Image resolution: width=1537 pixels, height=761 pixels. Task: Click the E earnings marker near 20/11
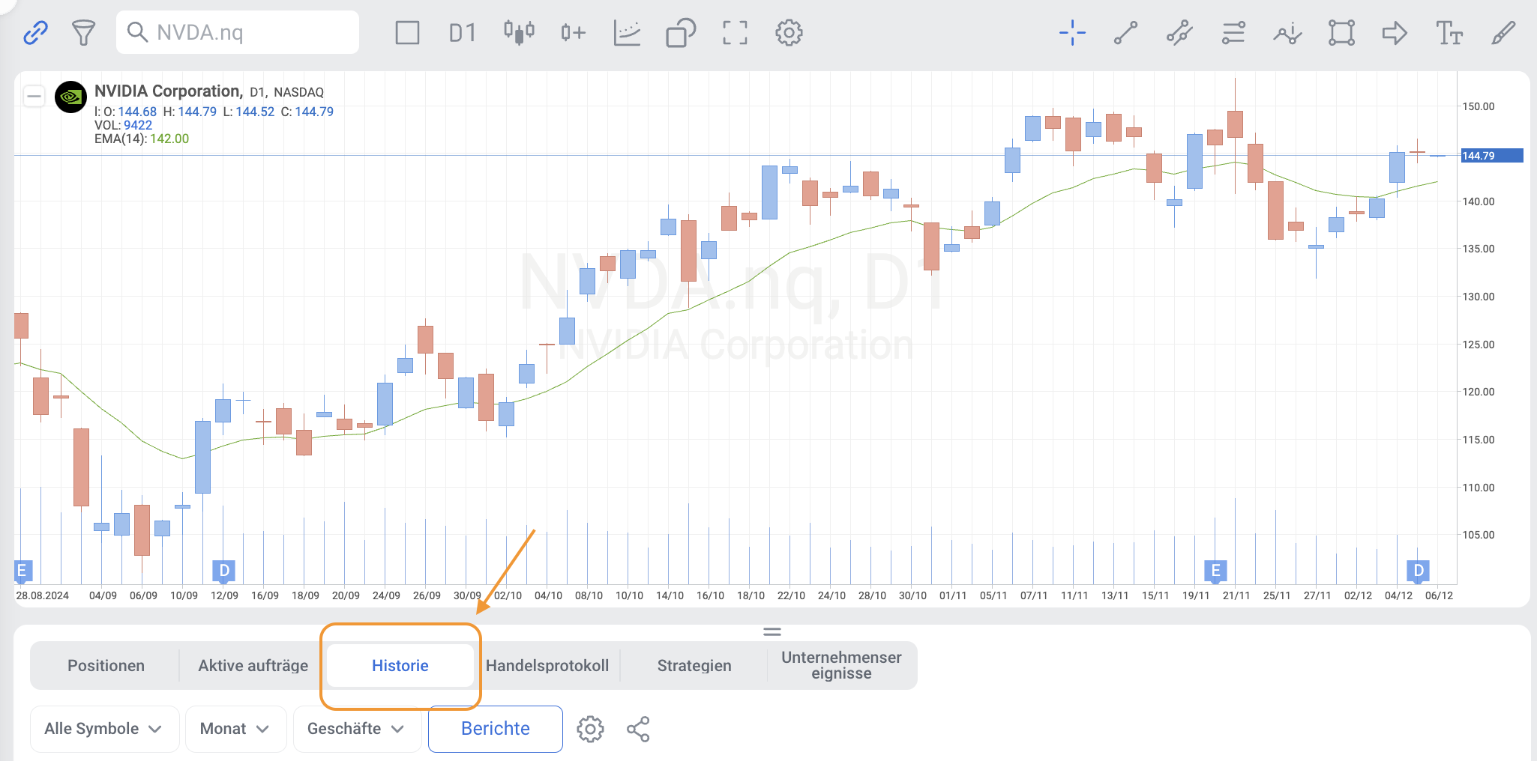click(x=1215, y=571)
